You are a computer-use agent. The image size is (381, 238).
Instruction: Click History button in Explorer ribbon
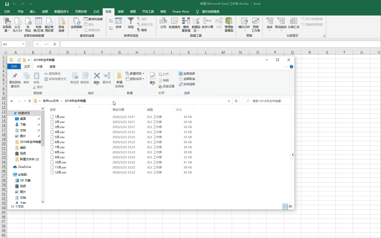coord(166,86)
